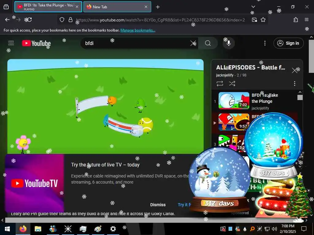
Task: Click the page vertical scrollbar thumb
Action: pyautogui.click(x=312, y=56)
